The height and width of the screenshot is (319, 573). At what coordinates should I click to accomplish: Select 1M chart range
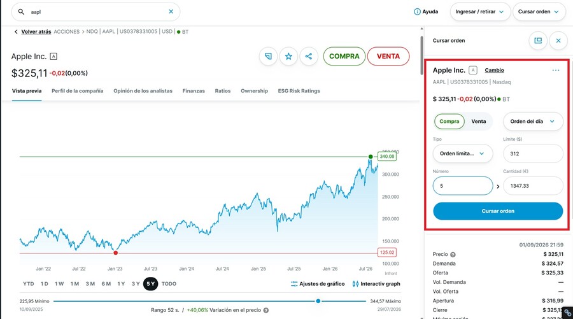coord(74,284)
